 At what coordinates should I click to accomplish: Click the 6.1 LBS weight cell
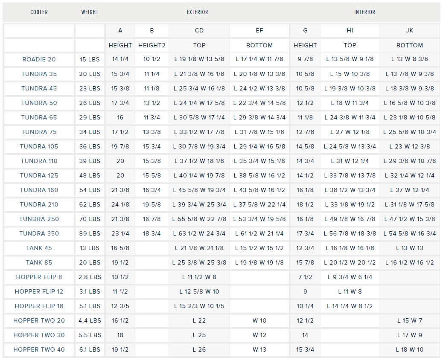[90, 349]
